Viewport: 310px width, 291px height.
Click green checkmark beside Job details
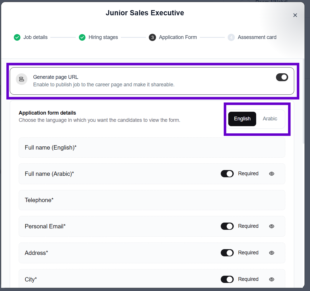17,37
